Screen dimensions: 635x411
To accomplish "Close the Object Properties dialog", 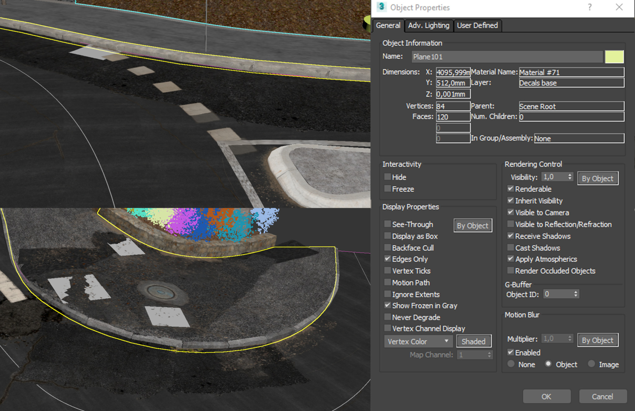I will [619, 7].
